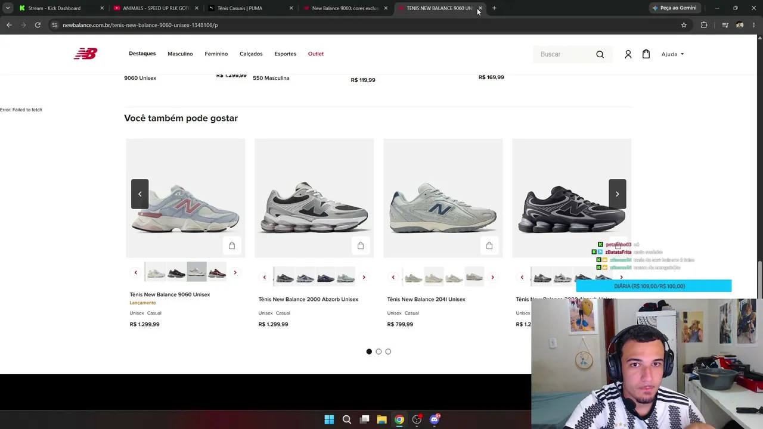Show previous colors for 9060 Unisex
The image size is (763, 429).
click(x=135, y=272)
